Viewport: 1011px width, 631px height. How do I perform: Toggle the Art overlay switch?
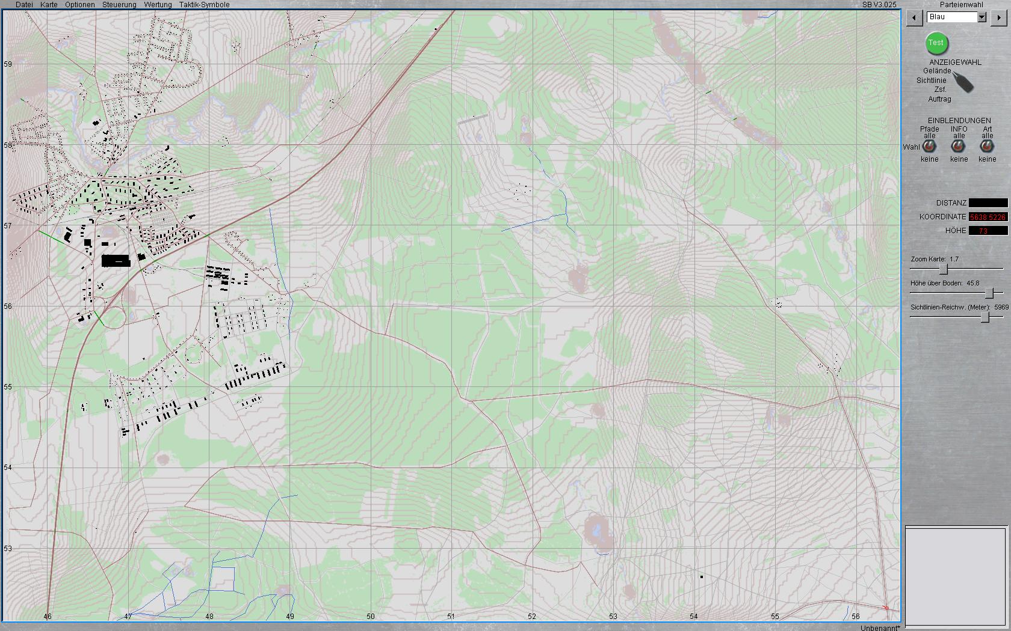click(986, 147)
